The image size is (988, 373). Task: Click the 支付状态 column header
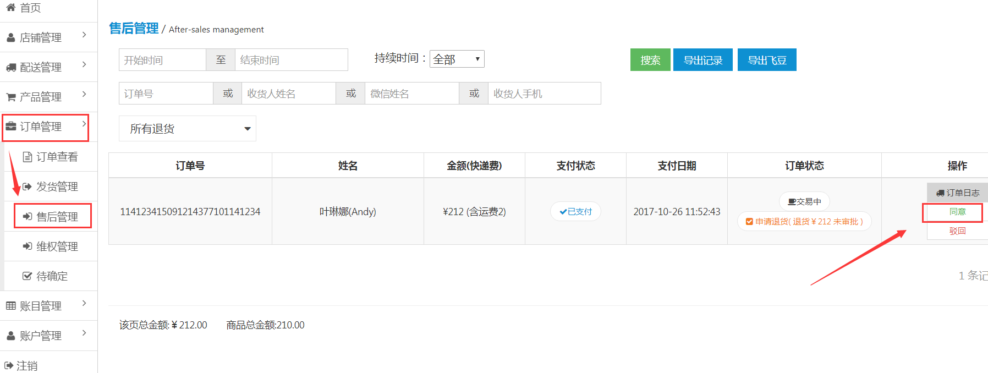pos(575,166)
